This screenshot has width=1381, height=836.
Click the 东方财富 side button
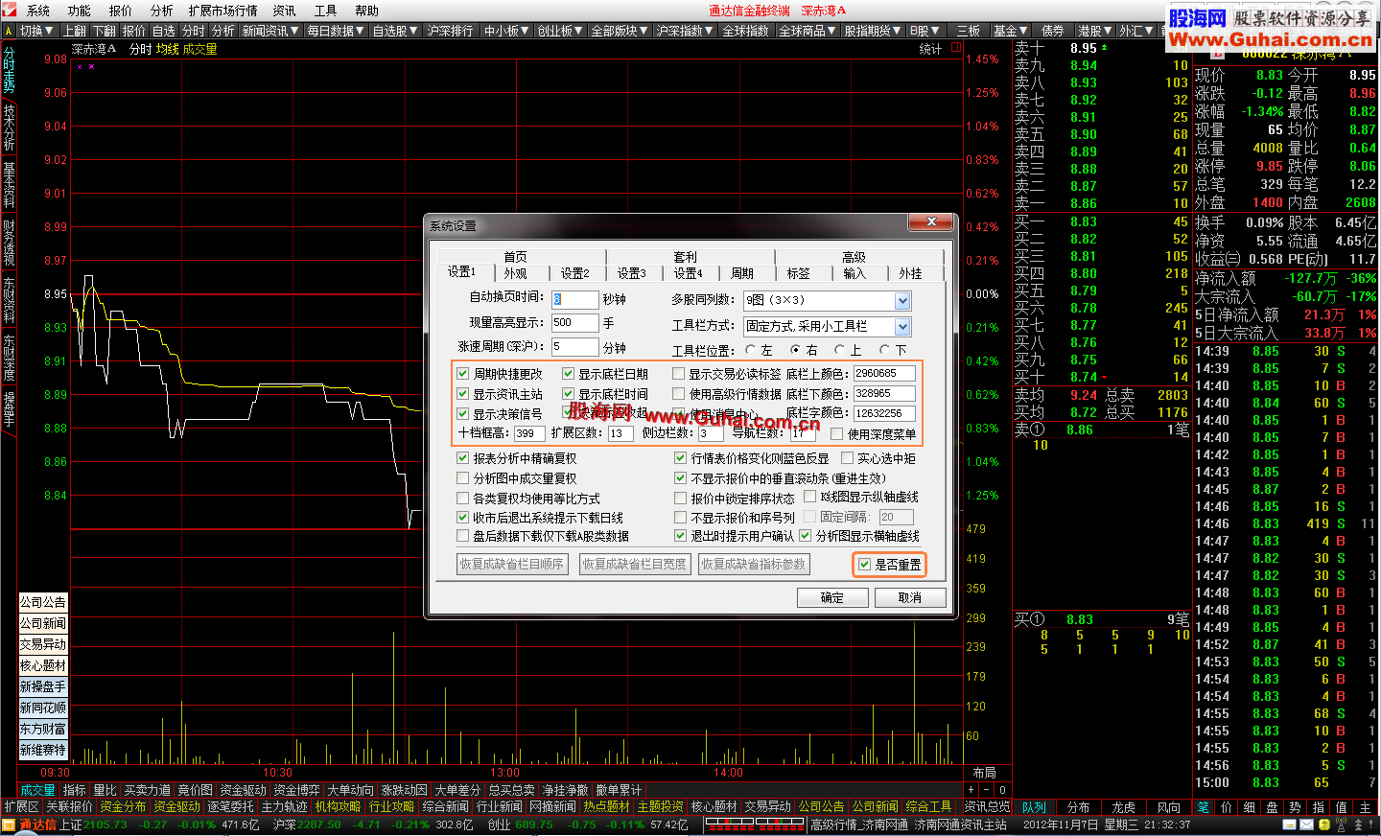[43, 729]
